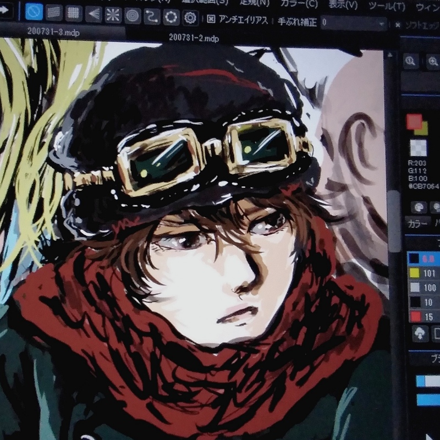
Task: Click the red foreground color swatch
Action: pyautogui.click(x=414, y=122)
